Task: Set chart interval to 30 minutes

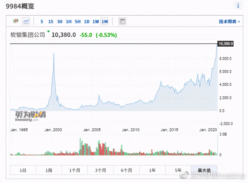Action: pyautogui.click(x=60, y=22)
